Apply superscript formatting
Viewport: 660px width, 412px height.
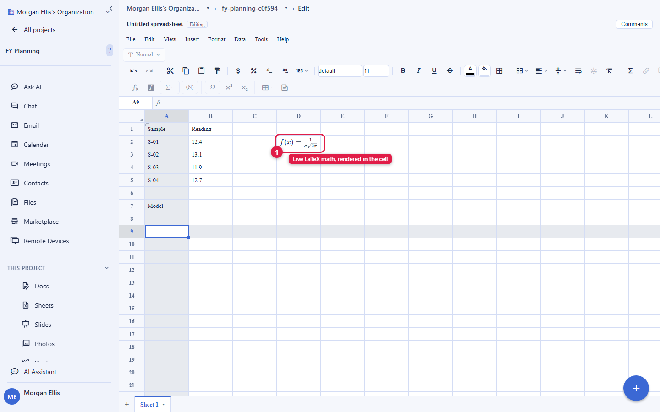(x=229, y=87)
